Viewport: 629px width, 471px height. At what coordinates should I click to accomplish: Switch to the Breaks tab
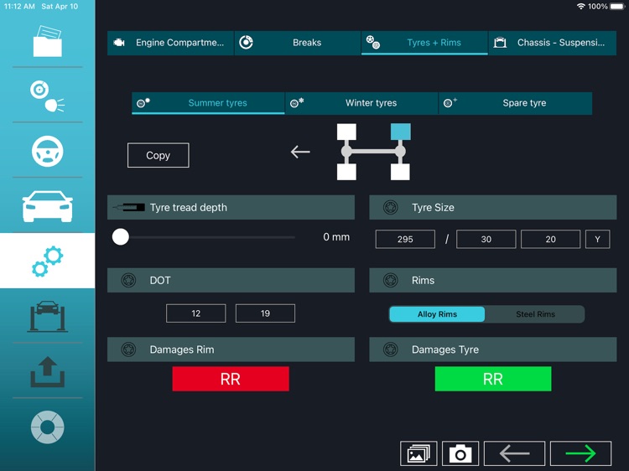tap(297, 43)
